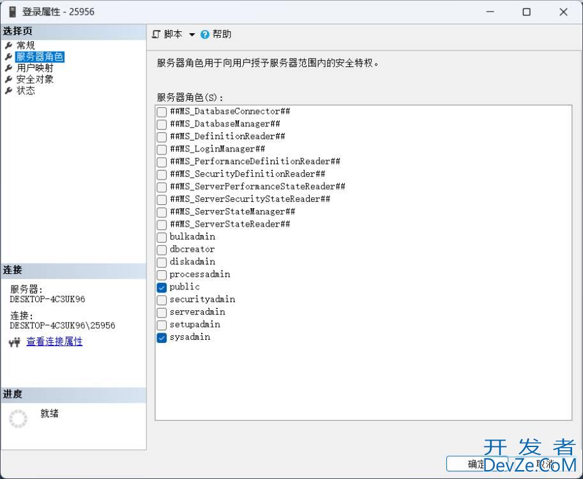This screenshot has width=583, height=479.
Task: Maximize the 登录属性 window
Action: (x=526, y=12)
